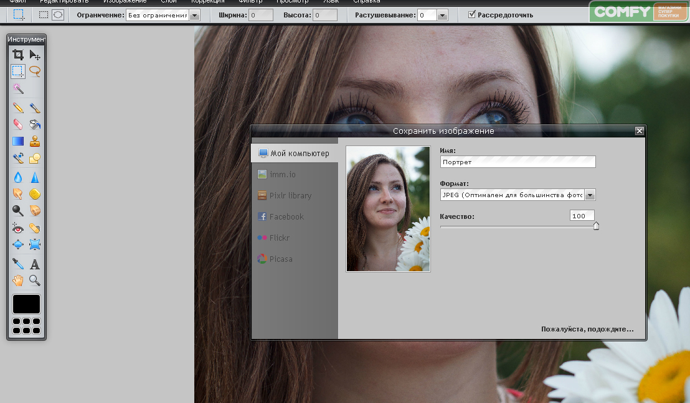Open the Изображение menu
This screenshot has height=403, width=690.
125,1
